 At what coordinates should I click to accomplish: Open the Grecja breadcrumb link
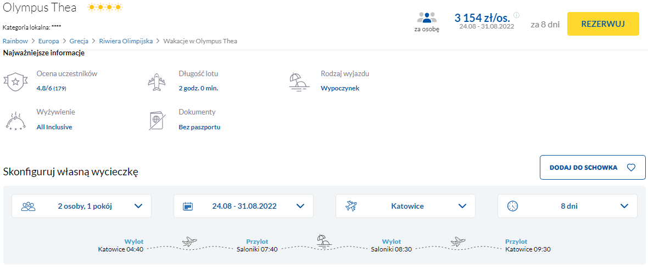point(79,41)
